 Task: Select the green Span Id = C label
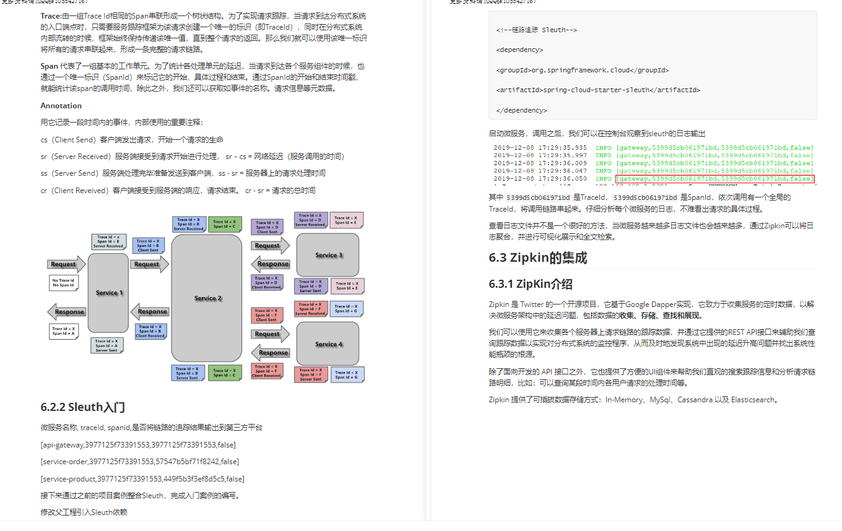click(225, 224)
